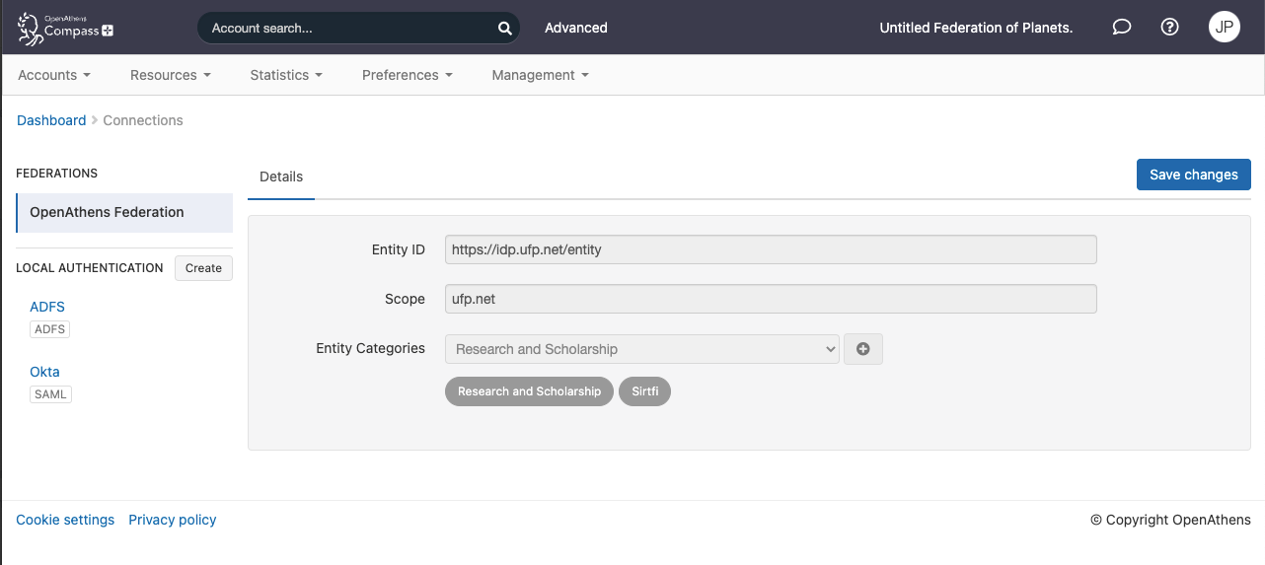
Task: Select the Details tab
Action: [281, 177]
